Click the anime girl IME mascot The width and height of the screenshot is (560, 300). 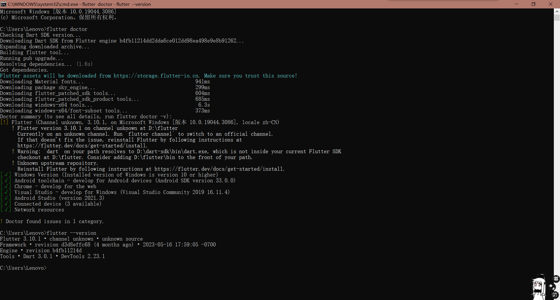tap(538, 287)
